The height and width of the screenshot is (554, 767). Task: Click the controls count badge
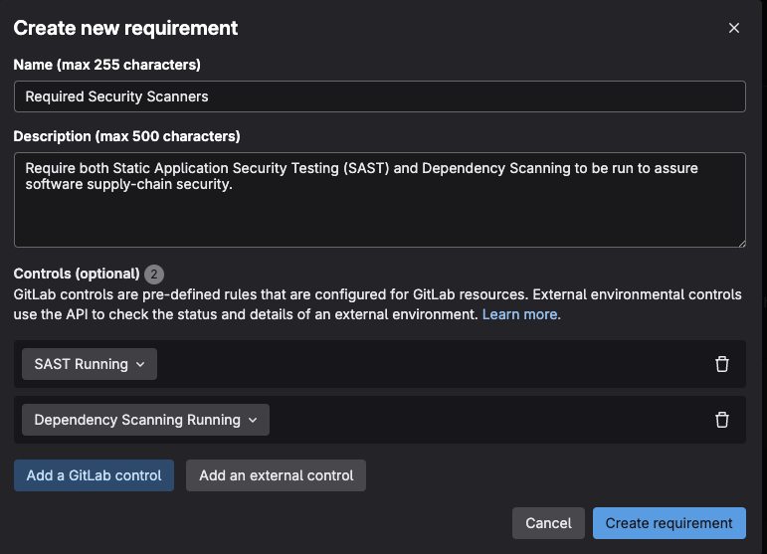coord(154,275)
